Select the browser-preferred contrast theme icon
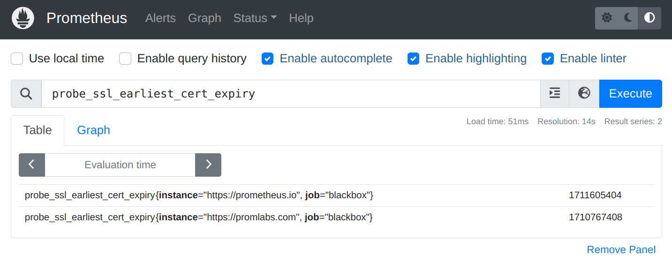This screenshot has width=672, height=262. (x=649, y=18)
